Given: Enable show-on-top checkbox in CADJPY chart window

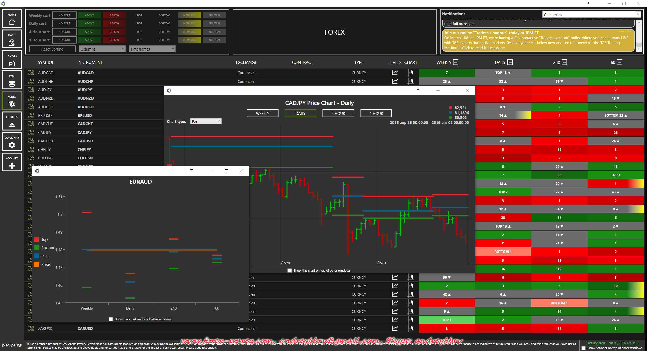Looking at the screenshot, I should (290, 270).
